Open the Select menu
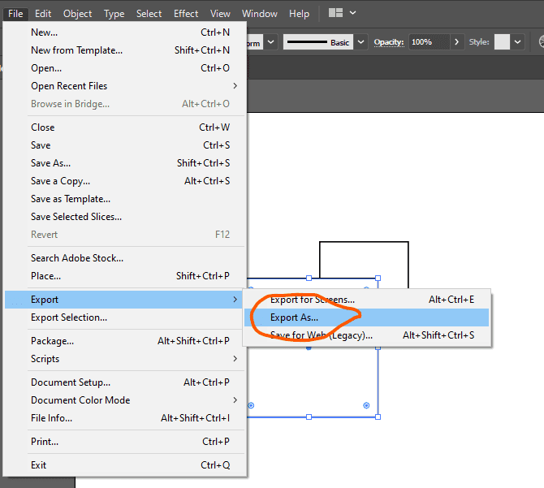Image resolution: width=544 pixels, height=488 pixels. point(149,14)
